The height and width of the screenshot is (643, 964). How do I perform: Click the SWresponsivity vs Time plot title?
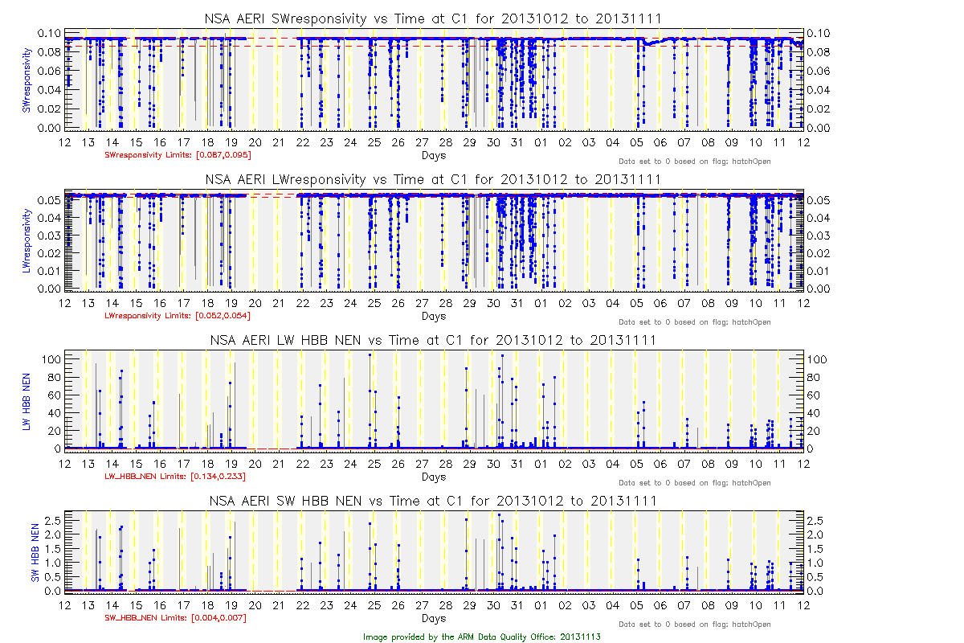pos(433,18)
